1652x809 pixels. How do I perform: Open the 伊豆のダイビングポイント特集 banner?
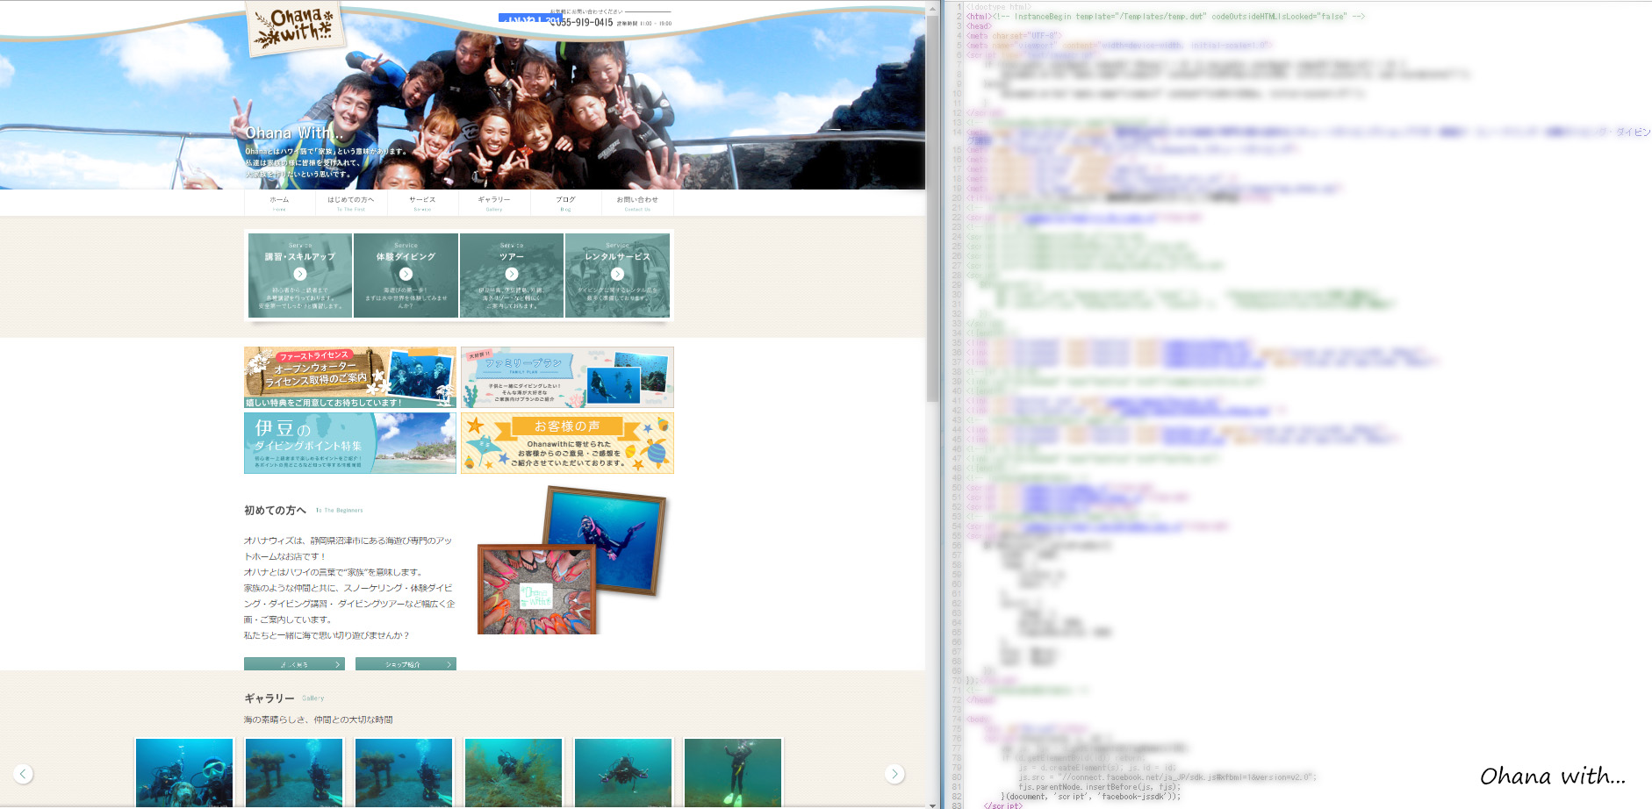[x=350, y=443]
